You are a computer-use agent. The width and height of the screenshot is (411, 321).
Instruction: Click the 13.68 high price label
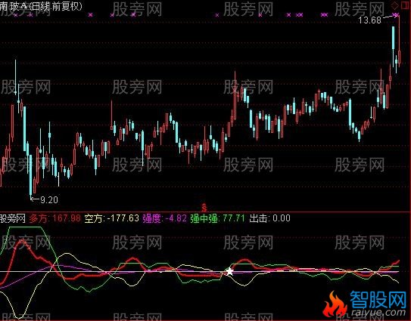[369, 20]
